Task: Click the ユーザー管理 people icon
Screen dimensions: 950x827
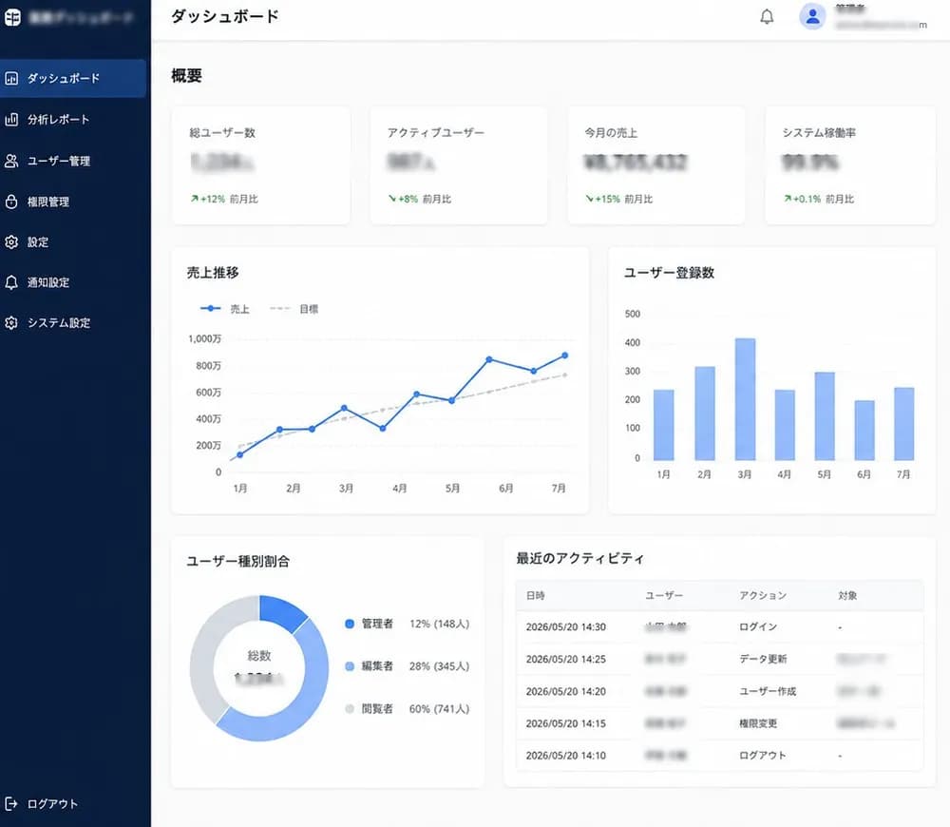Action: [11, 161]
